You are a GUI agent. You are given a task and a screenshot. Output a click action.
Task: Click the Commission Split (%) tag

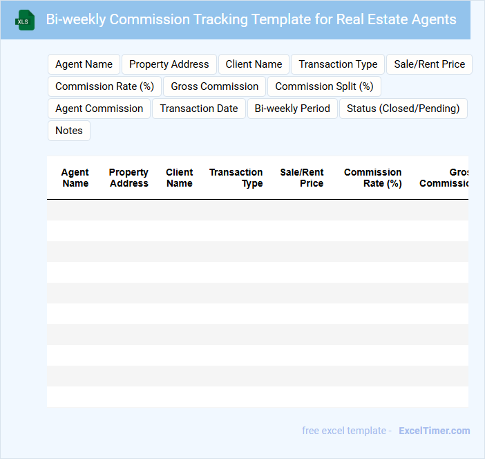[x=324, y=86]
